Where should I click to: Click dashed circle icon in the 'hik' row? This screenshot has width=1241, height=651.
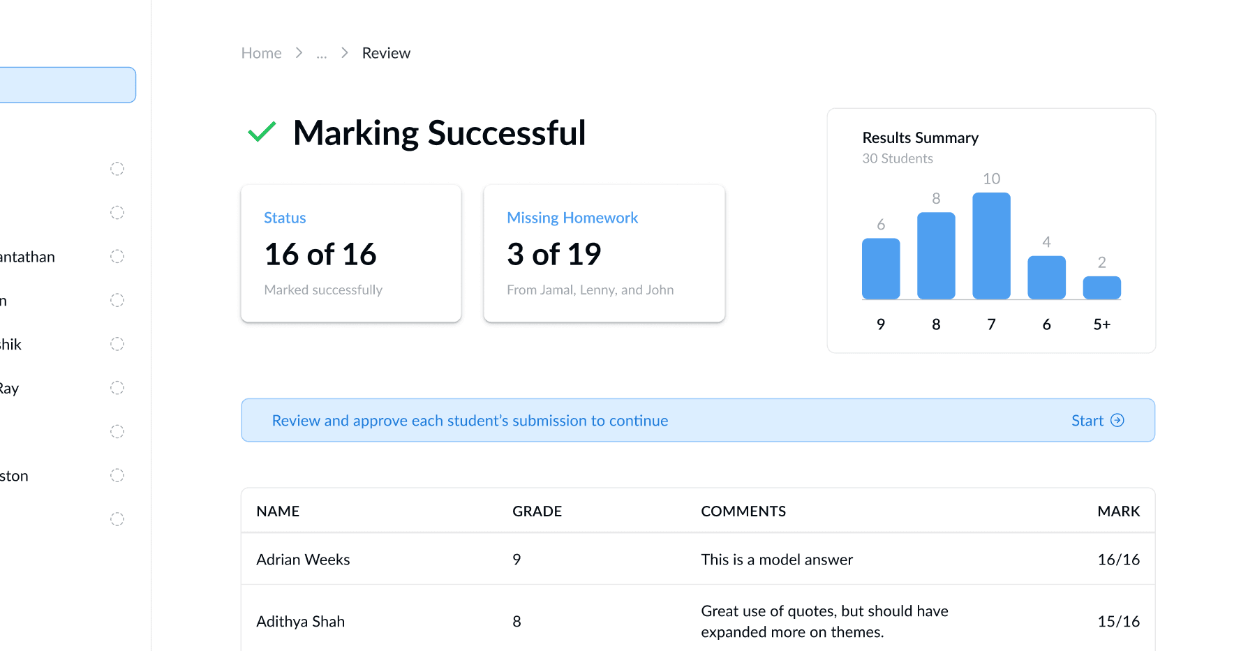tap(117, 344)
